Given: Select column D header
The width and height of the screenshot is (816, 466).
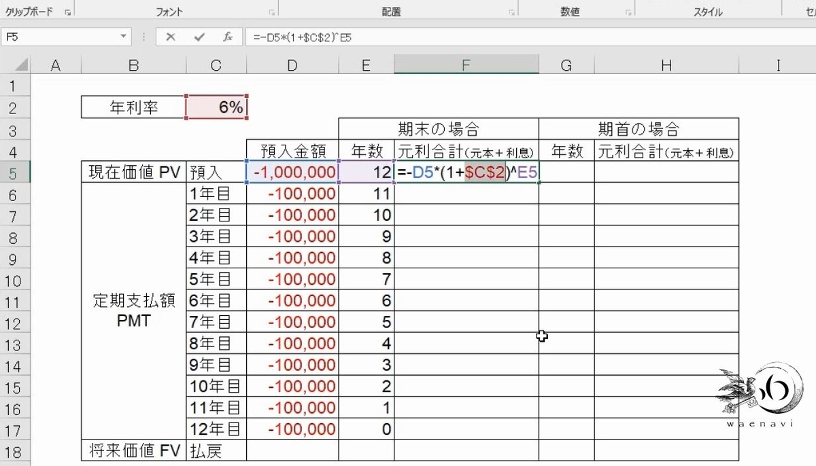Looking at the screenshot, I should point(292,65).
